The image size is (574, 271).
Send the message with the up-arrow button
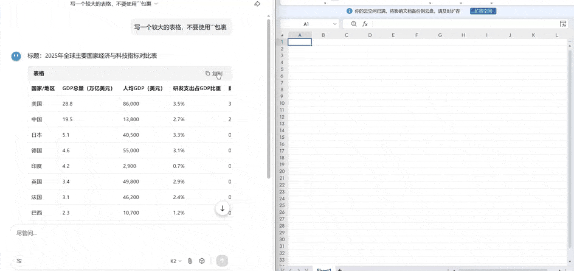222,261
